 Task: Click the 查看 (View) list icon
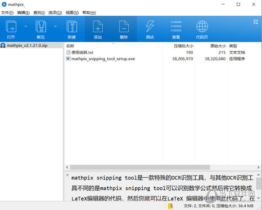click(x=176, y=26)
